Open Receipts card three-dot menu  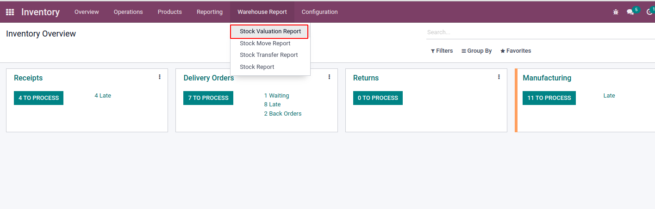[160, 77]
